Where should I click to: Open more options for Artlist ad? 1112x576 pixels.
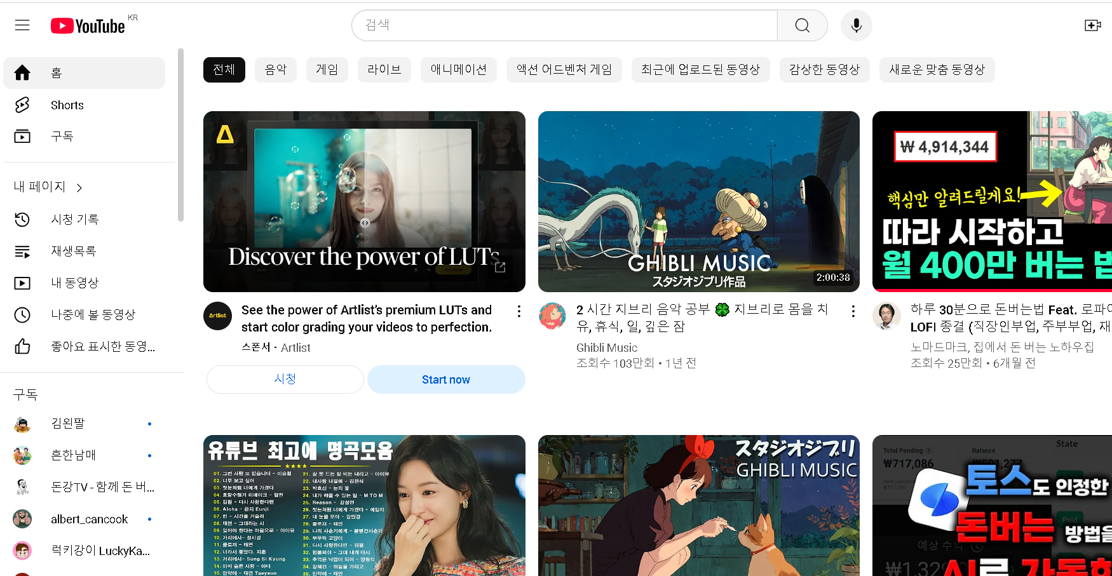tap(519, 311)
